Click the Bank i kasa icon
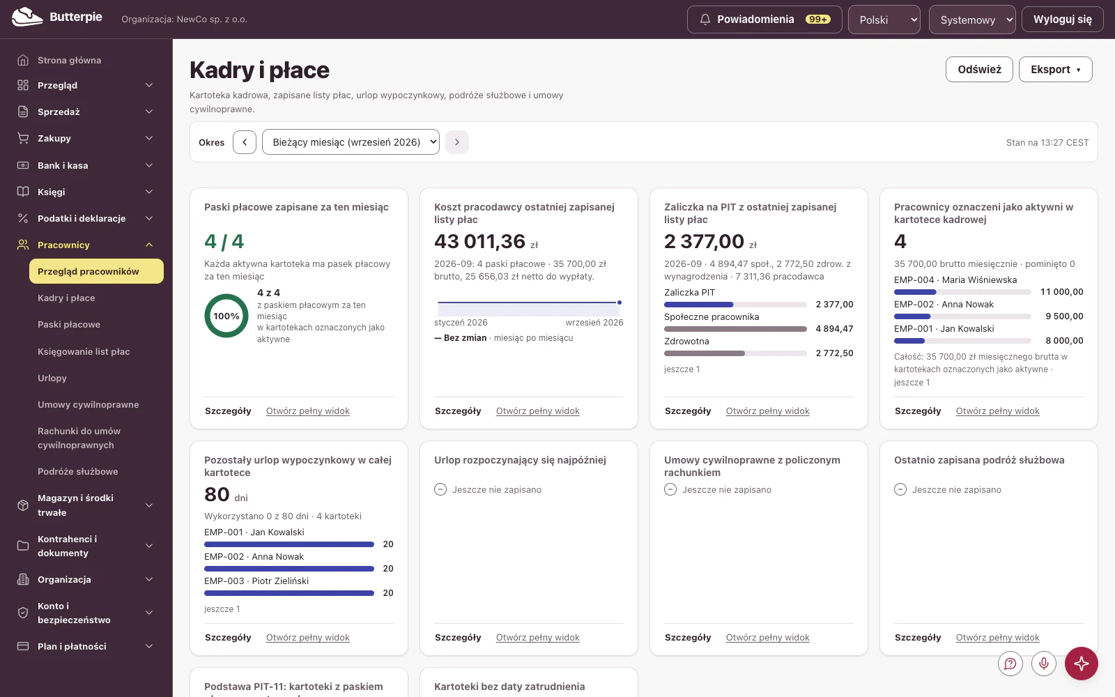This screenshot has width=1115, height=697. click(x=23, y=165)
